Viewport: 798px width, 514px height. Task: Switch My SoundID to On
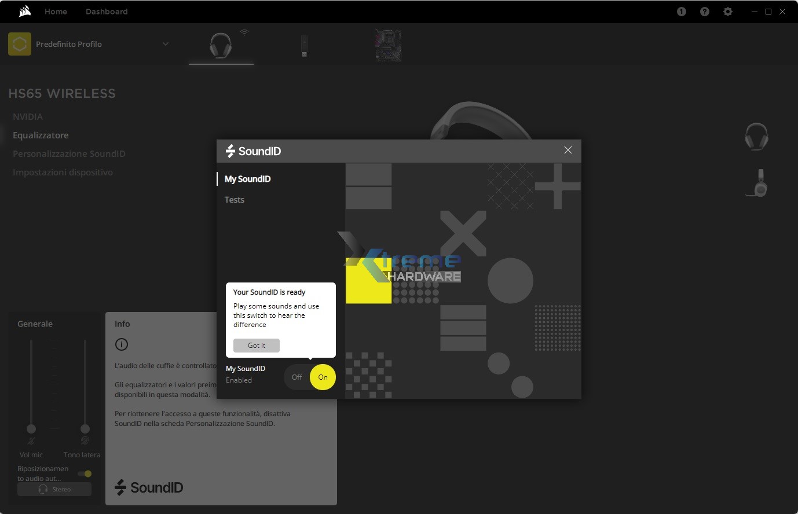pyautogui.click(x=323, y=377)
